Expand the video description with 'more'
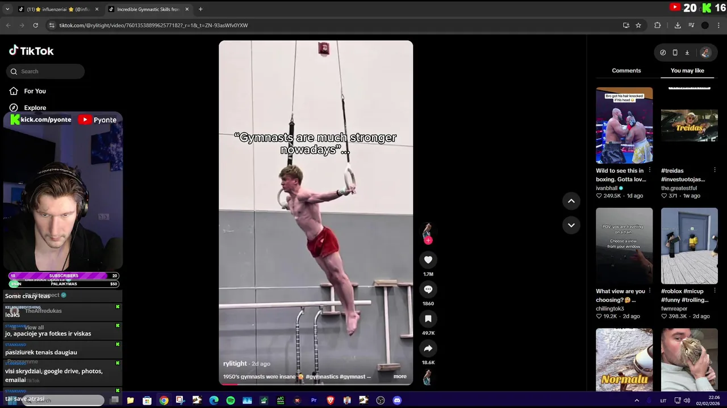This screenshot has height=408, width=727. click(400, 376)
